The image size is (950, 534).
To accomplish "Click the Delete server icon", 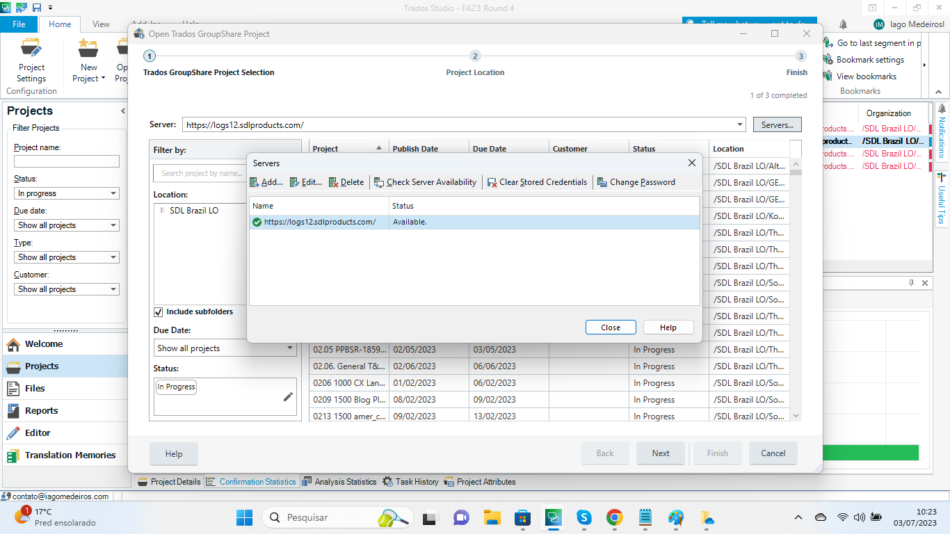I will [334, 182].
